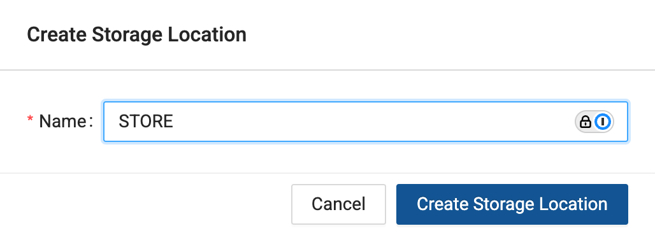
Task: Click the 1Password icon in Name field
Action: coord(603,122)
